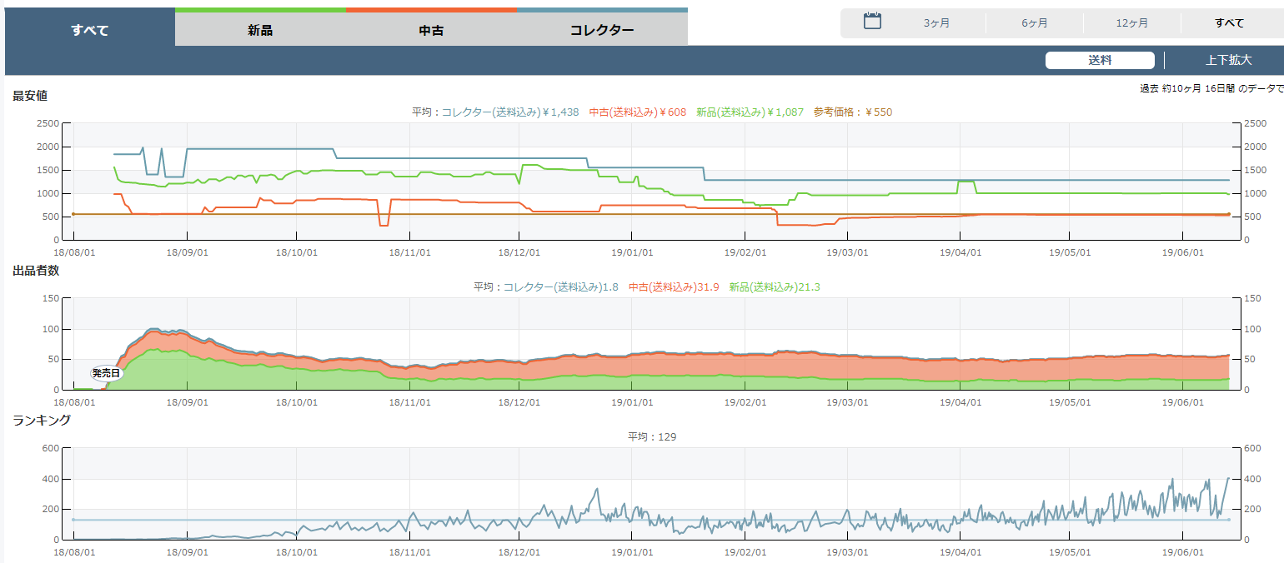Set period to 3ヶ月
The width and height of the screenshot is (1284, 563).
pos(936,23)
